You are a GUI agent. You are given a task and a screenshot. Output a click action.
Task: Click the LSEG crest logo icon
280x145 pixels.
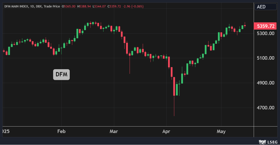261,142
